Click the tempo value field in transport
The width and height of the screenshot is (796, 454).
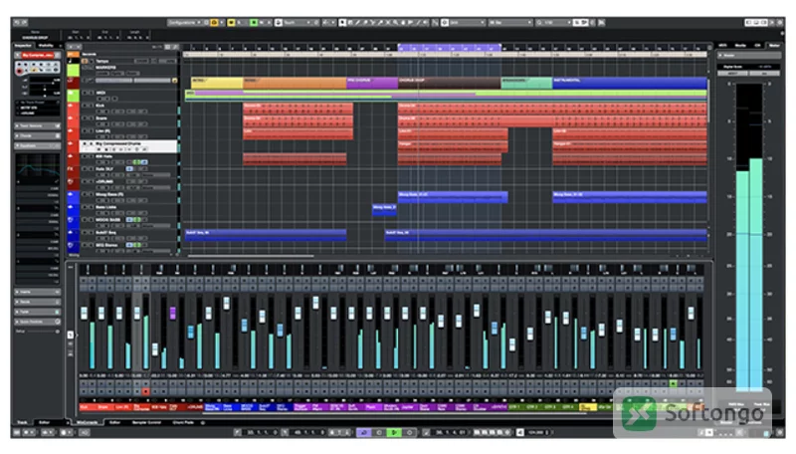pos(537,433)
